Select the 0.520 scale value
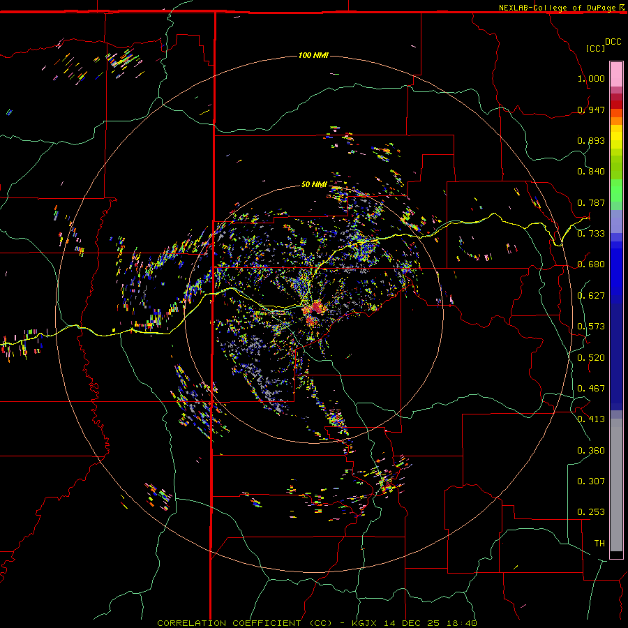This screenshot has height=628, width=628. pos(591,358)
